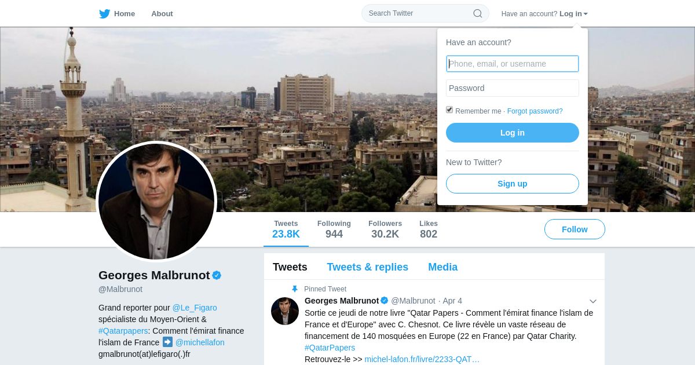Image resolution: width=695 pixels, height=365 pixels.
Task: Click the blue Log in button
Action: [513, 133]
